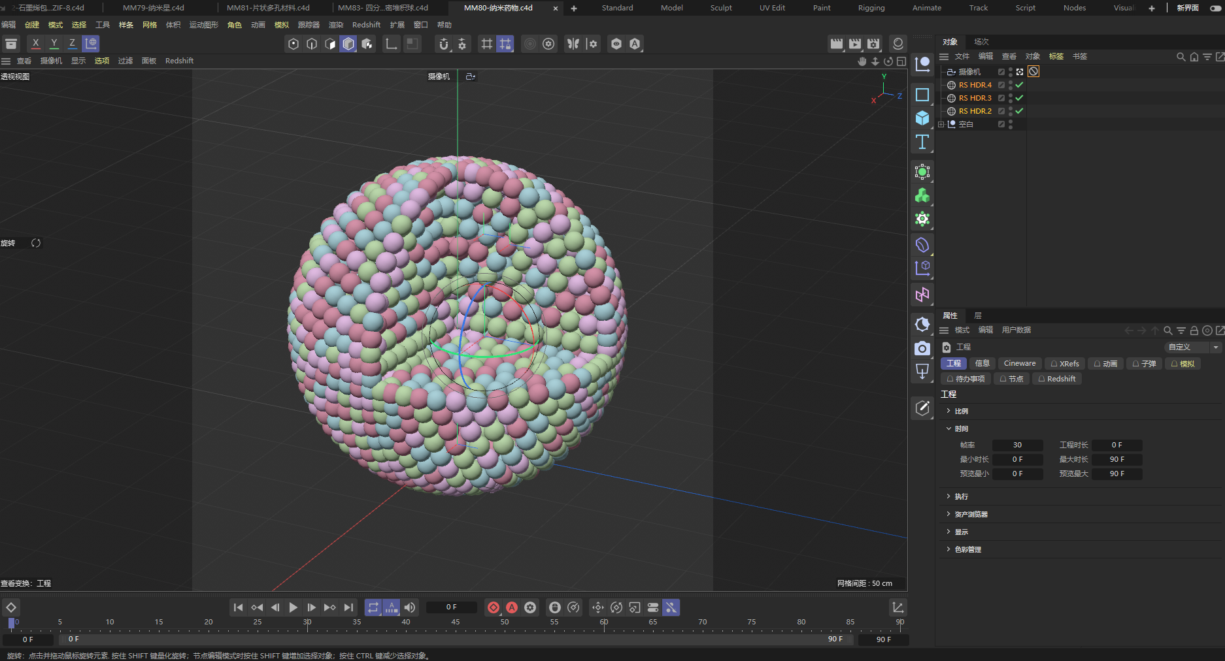The image size is (1225, 661).
Task: Go to the start of the timeline
Action: click(x=239, y=607)
